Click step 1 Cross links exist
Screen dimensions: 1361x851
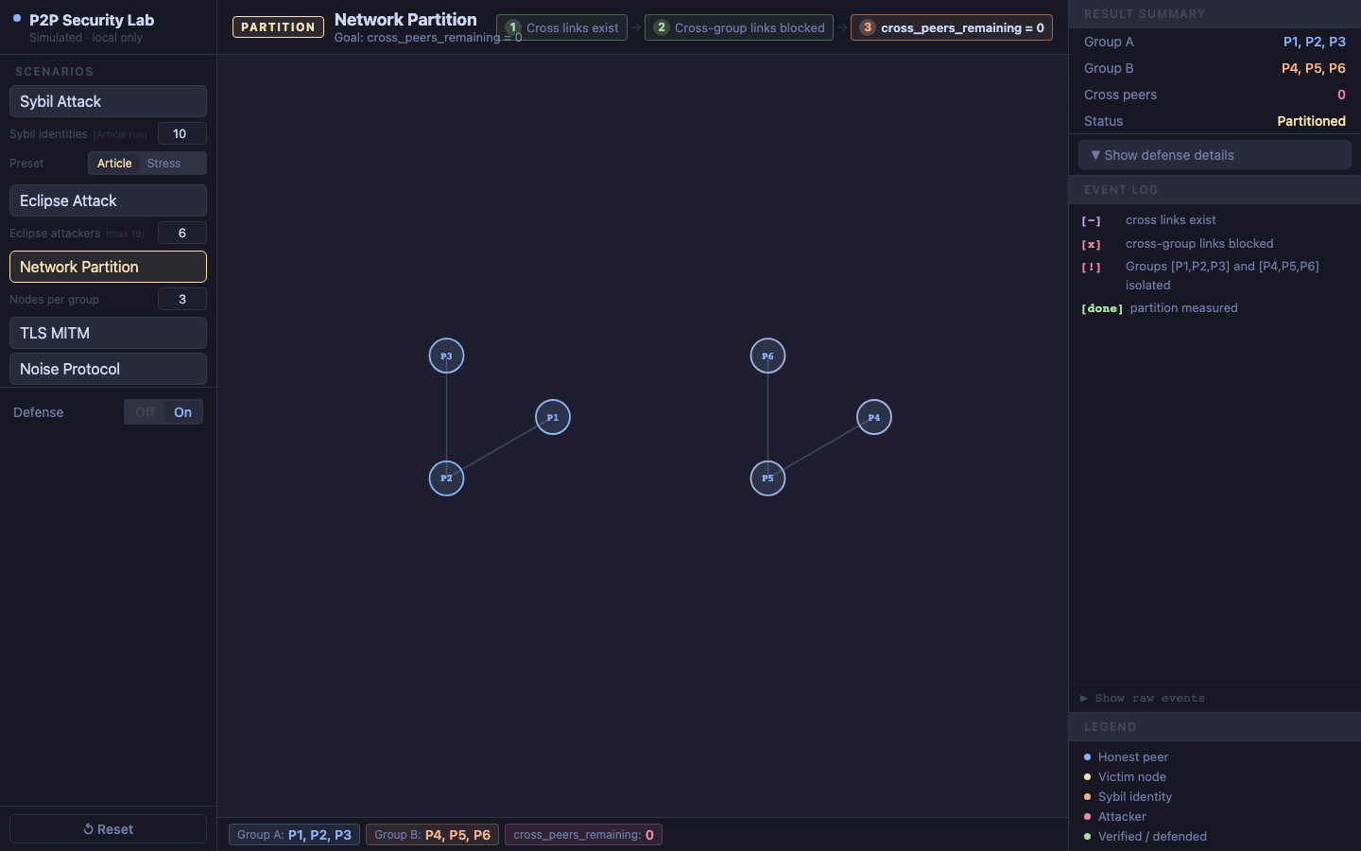pos(561,27)
